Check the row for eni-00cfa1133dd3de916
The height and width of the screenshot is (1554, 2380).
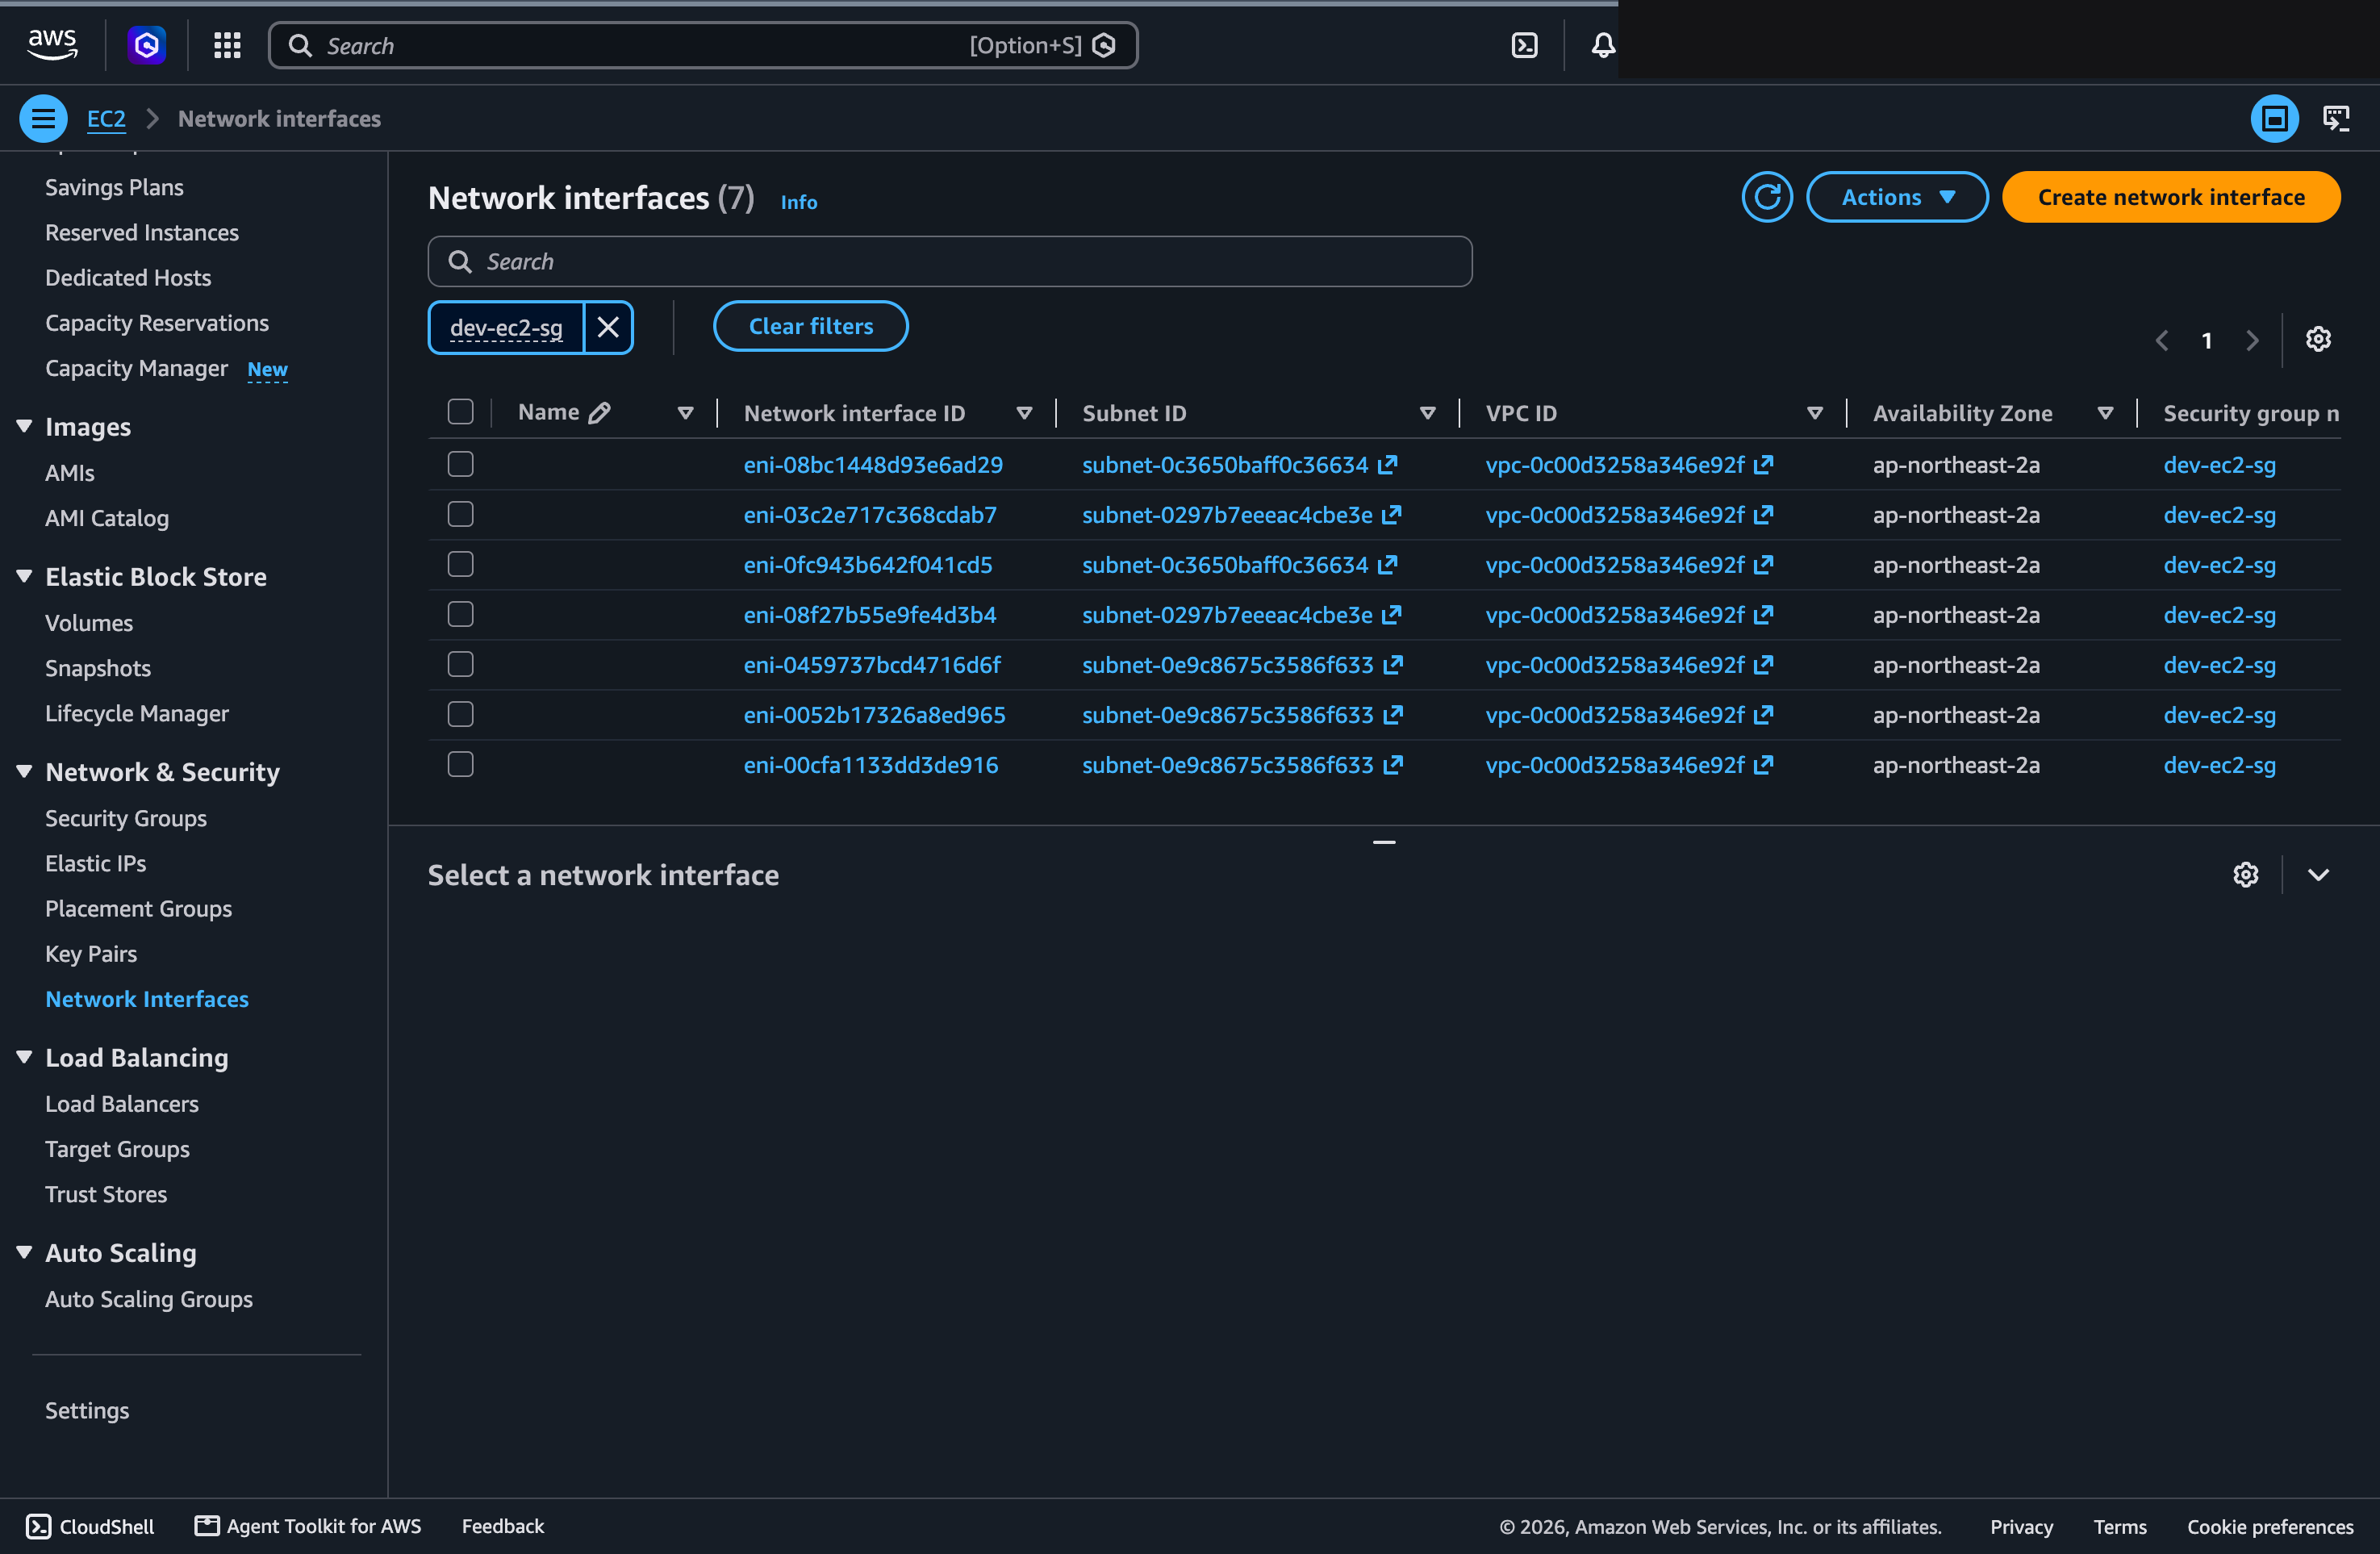461,764
